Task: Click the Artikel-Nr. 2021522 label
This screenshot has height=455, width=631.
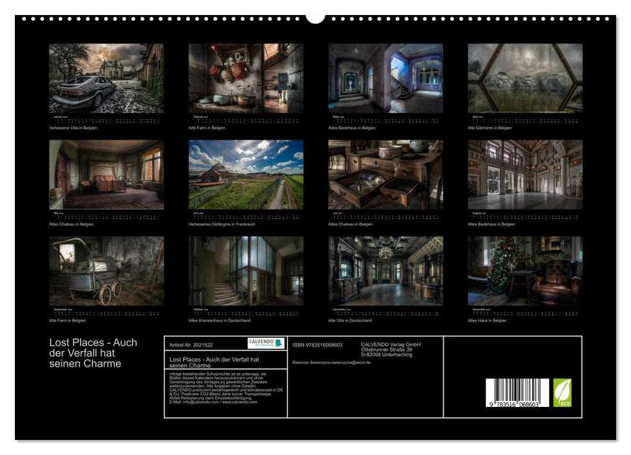Action: pyautogui.click(x=192, y=345)
